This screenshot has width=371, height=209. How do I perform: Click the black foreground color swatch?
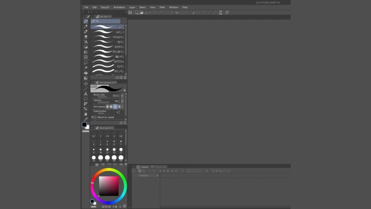click(x=84, y=124)
